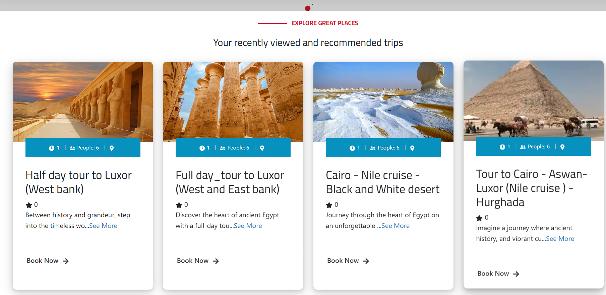This screenshot has width=606, height=295.
Task: Expand See More on Full day tour description
Action: tap(248, 226)
